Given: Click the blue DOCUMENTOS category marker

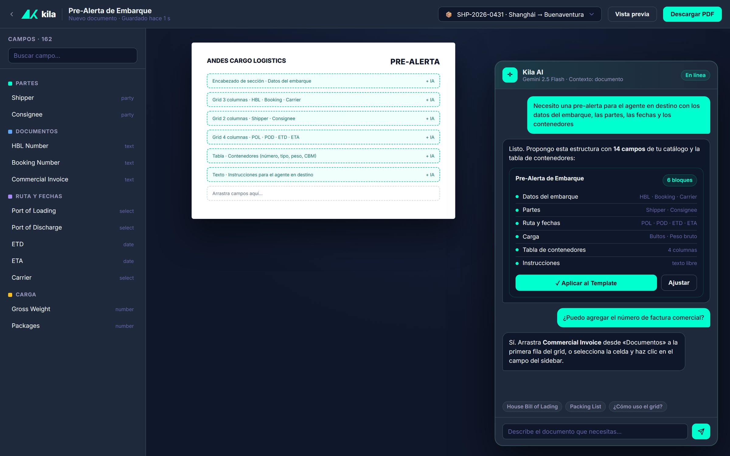Looking at the screenshot, I should coord(10,132).
